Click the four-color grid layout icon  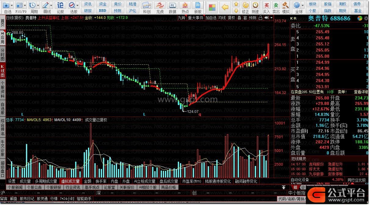coord(212,7)
